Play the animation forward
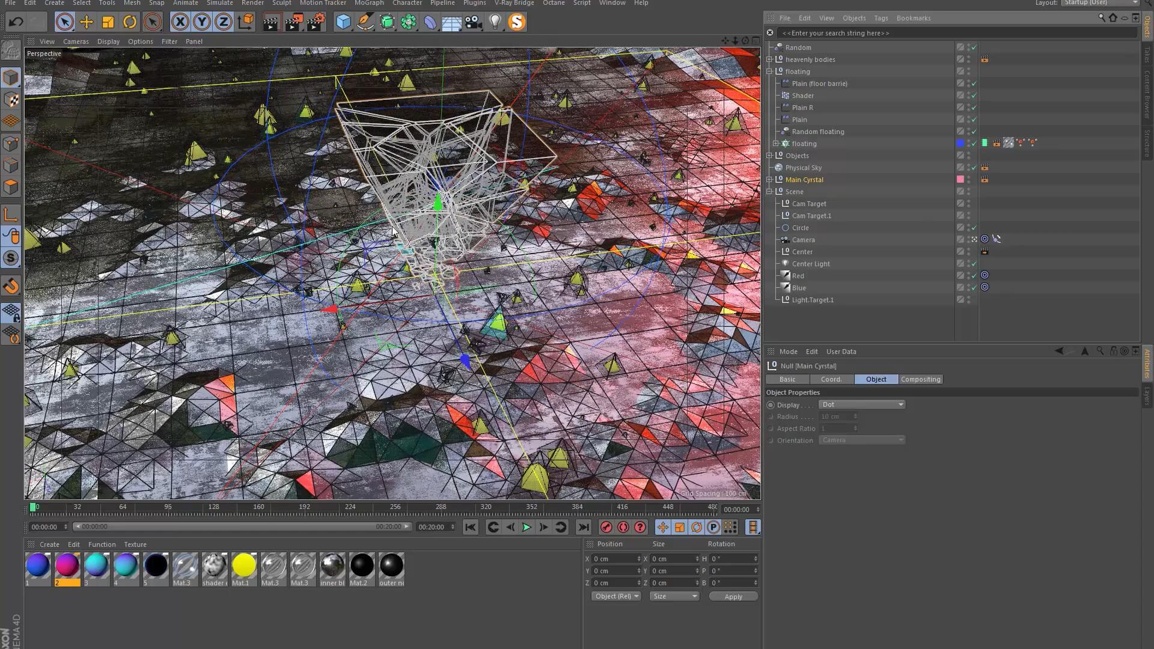The image size is (1154, 649). 527,527
